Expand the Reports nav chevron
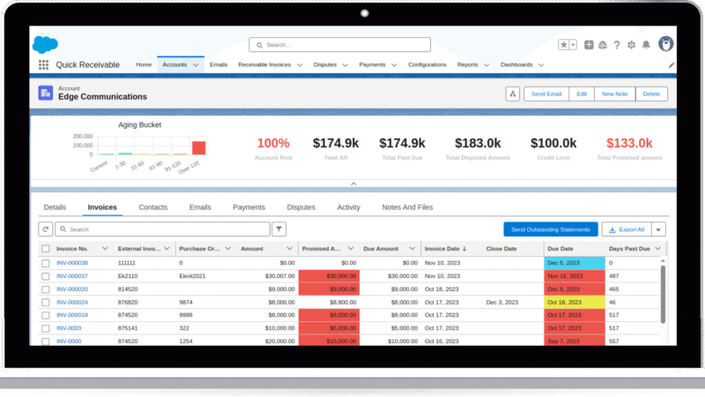 pyautogui.click(x=486, y=65)
